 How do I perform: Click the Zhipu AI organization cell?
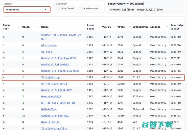pos(138,109)
